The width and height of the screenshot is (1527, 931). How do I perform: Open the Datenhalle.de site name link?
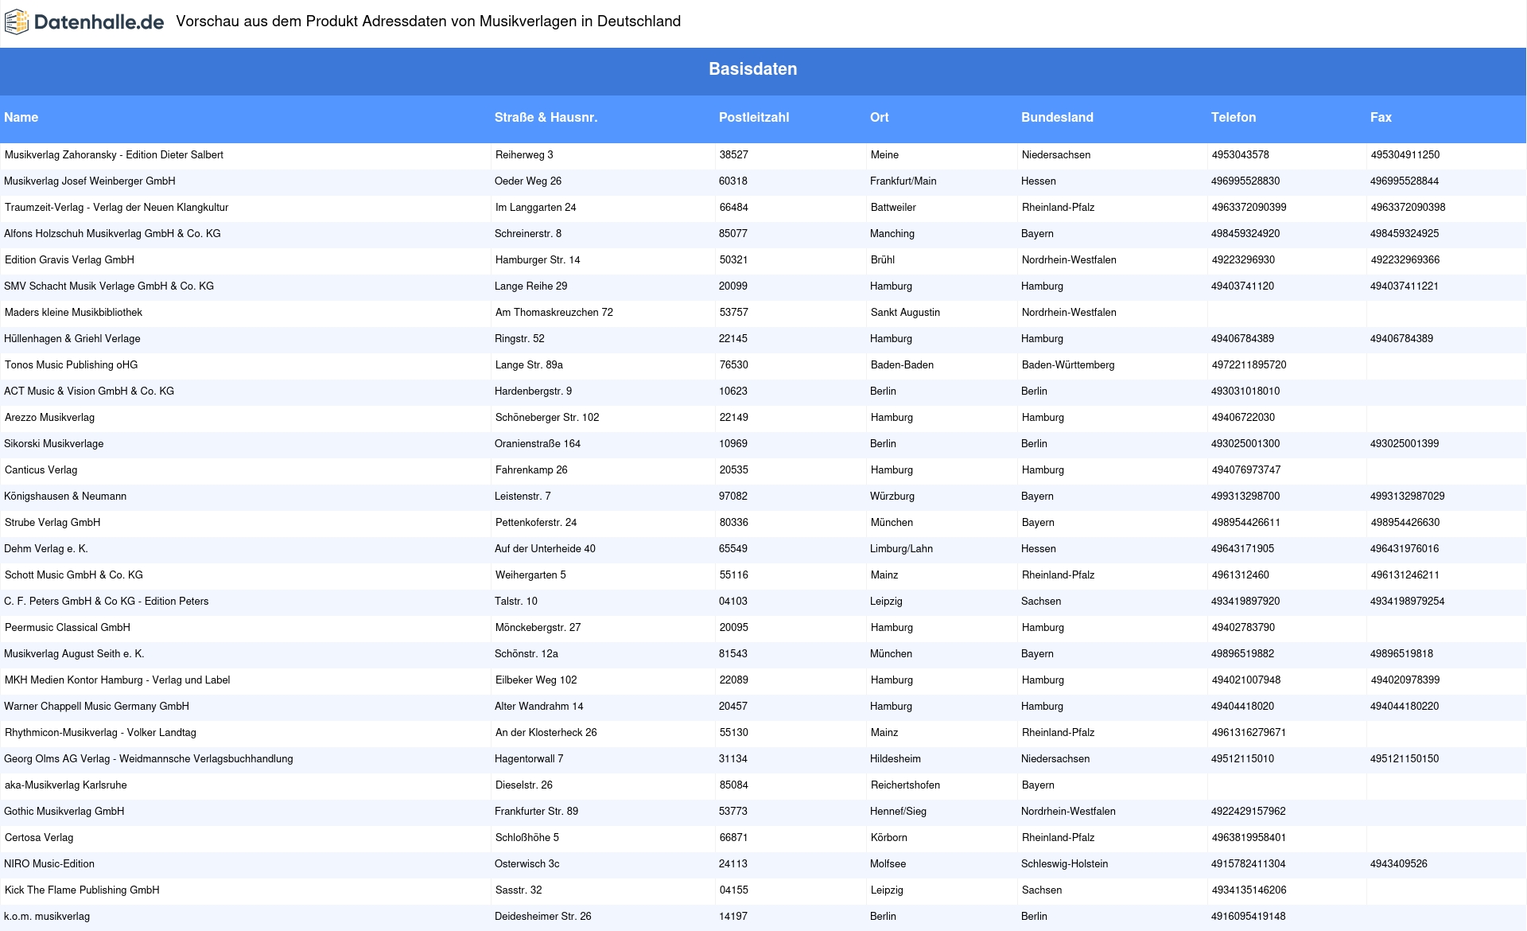pos(99,22)
